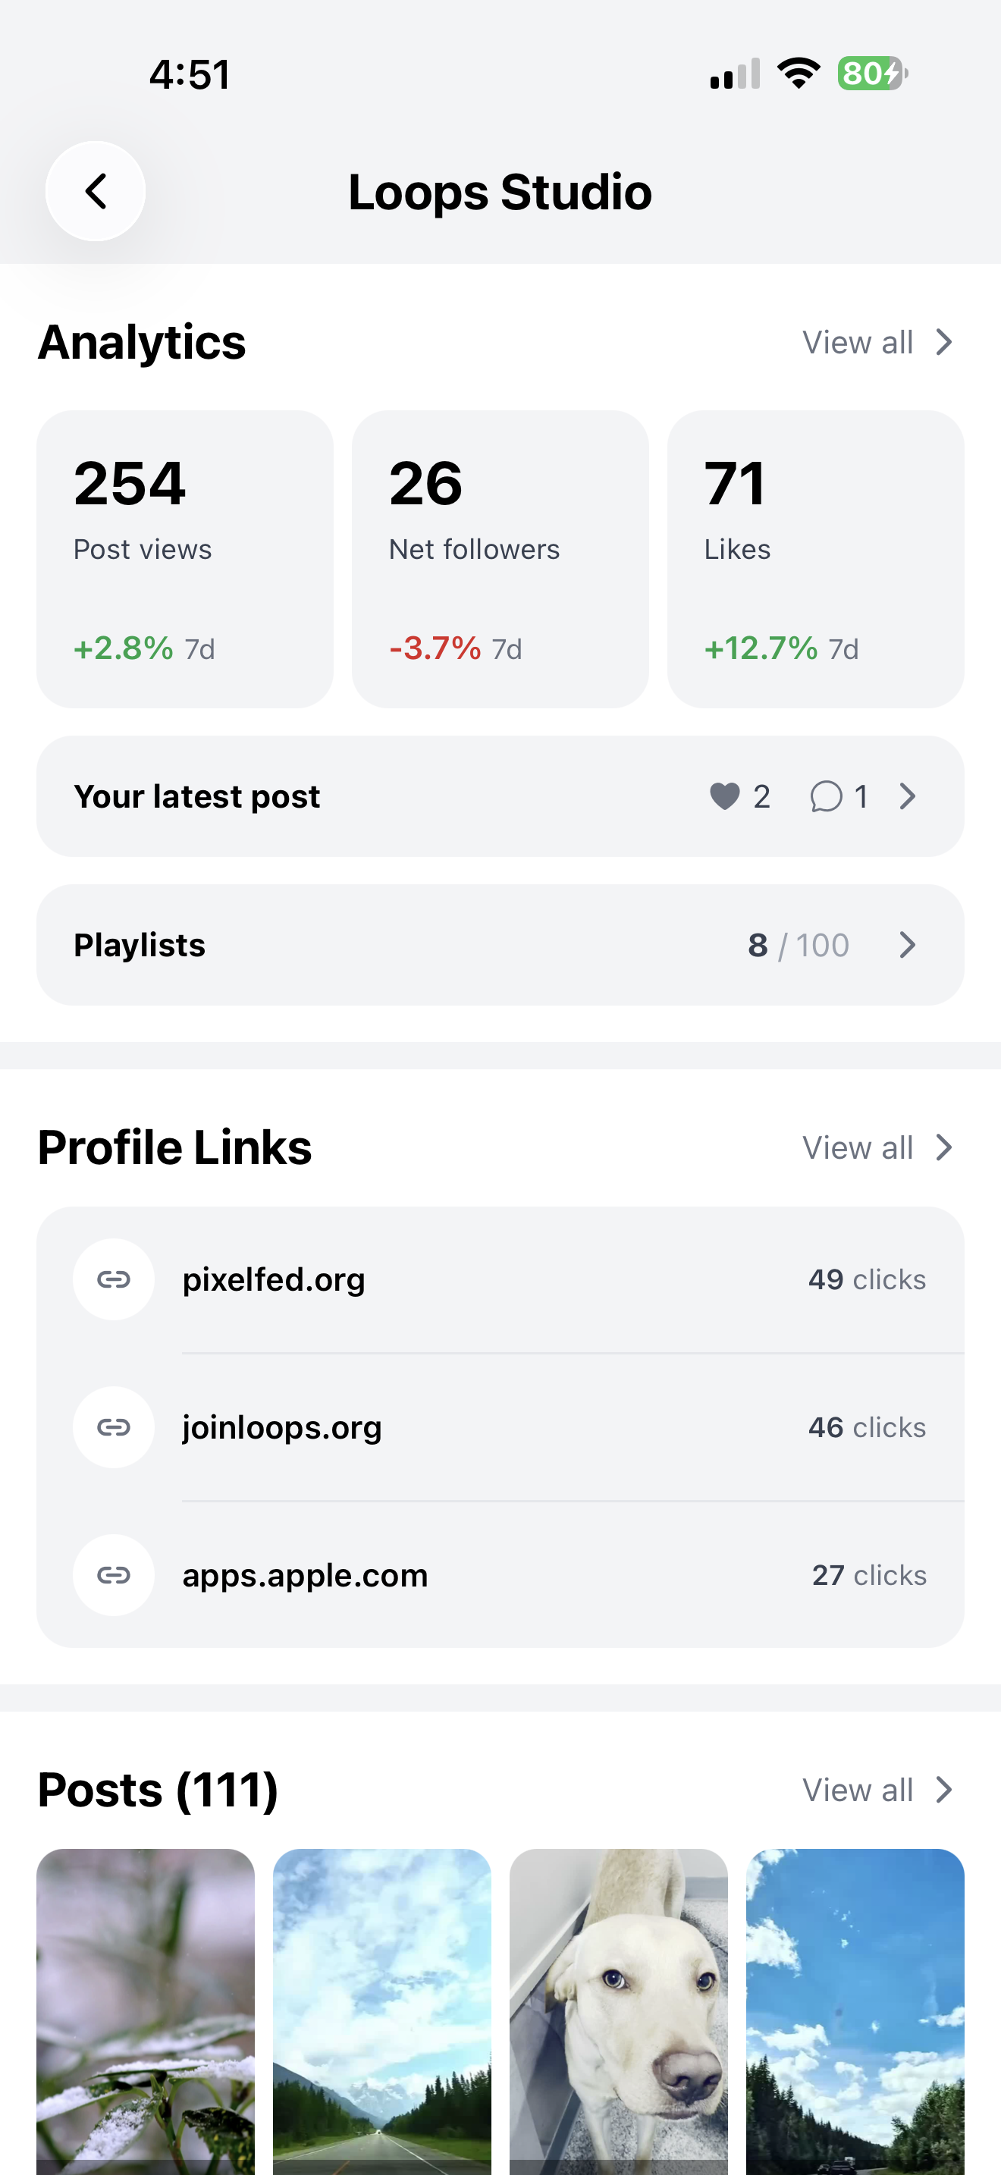Expand Playlists with its chevron arrow
The image size is (1001, 2175).
click(907, 945)
